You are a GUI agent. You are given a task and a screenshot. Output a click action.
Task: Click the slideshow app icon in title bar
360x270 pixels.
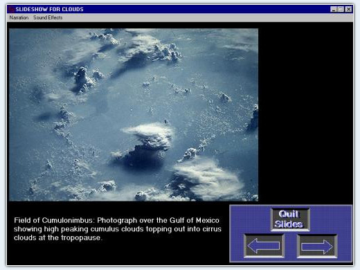click(11, 9)
